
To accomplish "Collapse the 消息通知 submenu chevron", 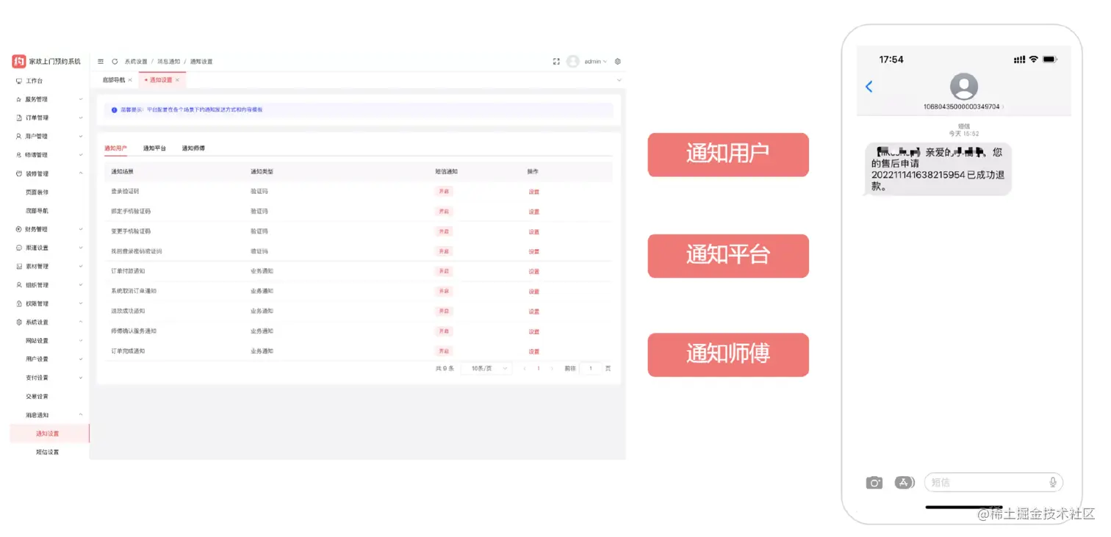I will coord(81,415).
